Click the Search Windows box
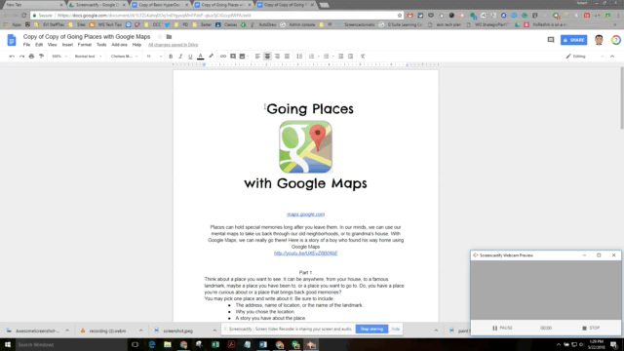 click(71, 344)
